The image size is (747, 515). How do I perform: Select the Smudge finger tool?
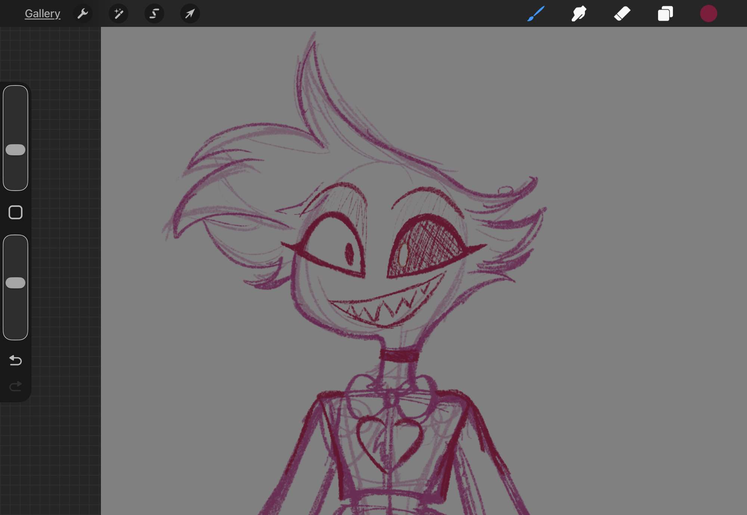pos(579,14)
